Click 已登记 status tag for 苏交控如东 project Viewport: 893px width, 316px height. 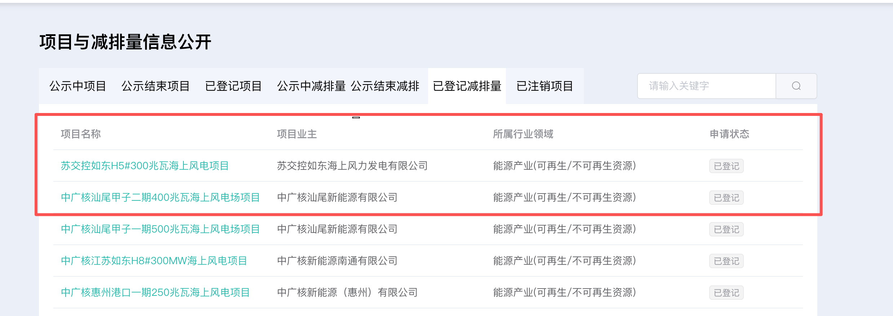click(x=726, y=166)
